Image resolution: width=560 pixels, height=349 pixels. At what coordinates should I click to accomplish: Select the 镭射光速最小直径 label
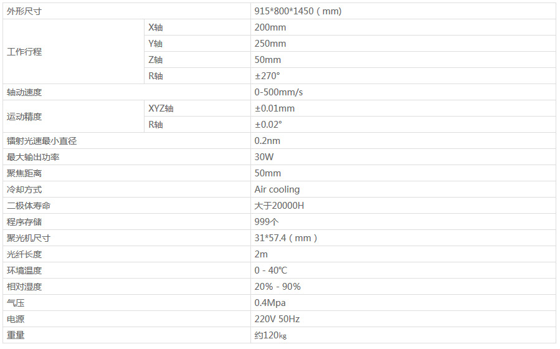42,141
